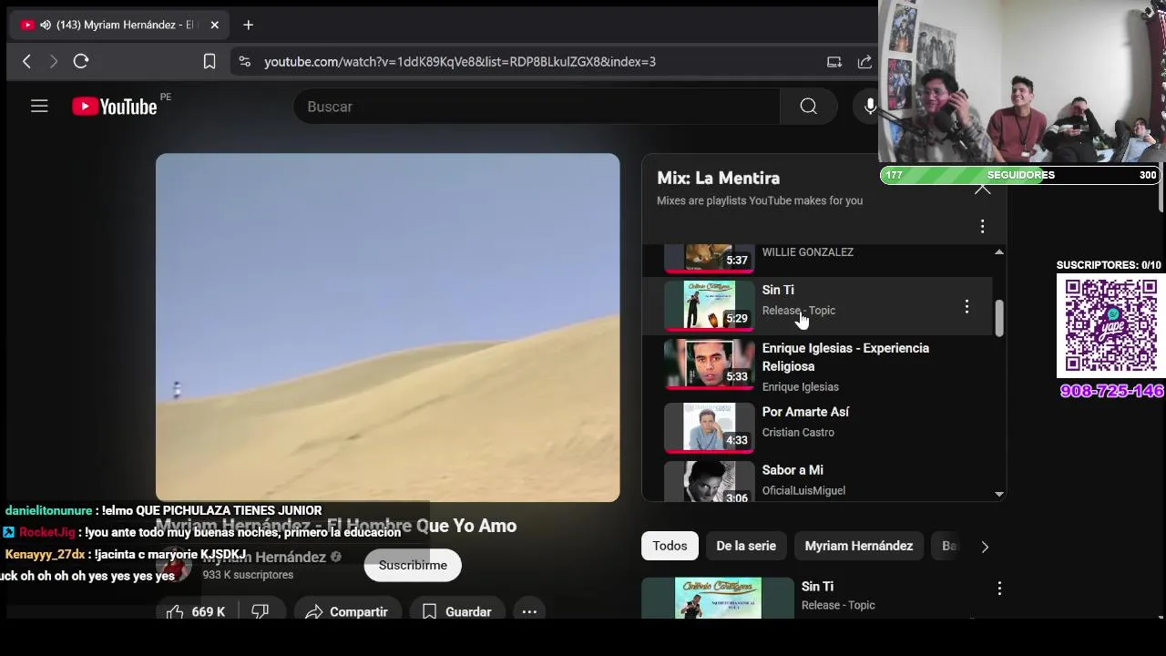Close the Myriam Hernández browser tab
Viewport: 1166px width, 656px height.
[215, 25]
